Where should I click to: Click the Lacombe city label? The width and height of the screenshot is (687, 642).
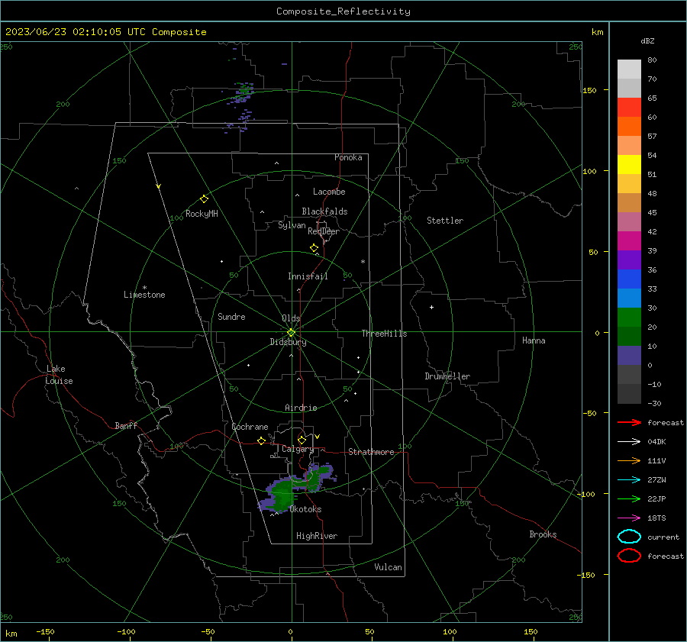pyautogui.click(x=329, y=192)
